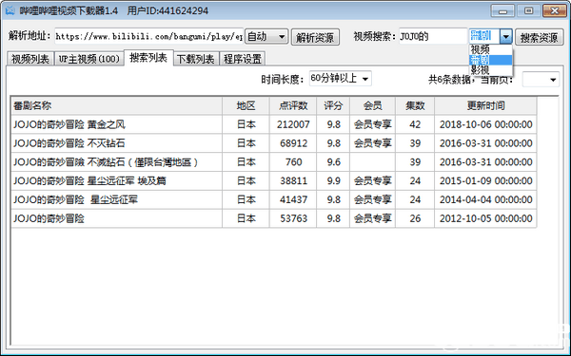Click the 2015-01-09 00:00:00 date cell

click(x=485, y=181)
